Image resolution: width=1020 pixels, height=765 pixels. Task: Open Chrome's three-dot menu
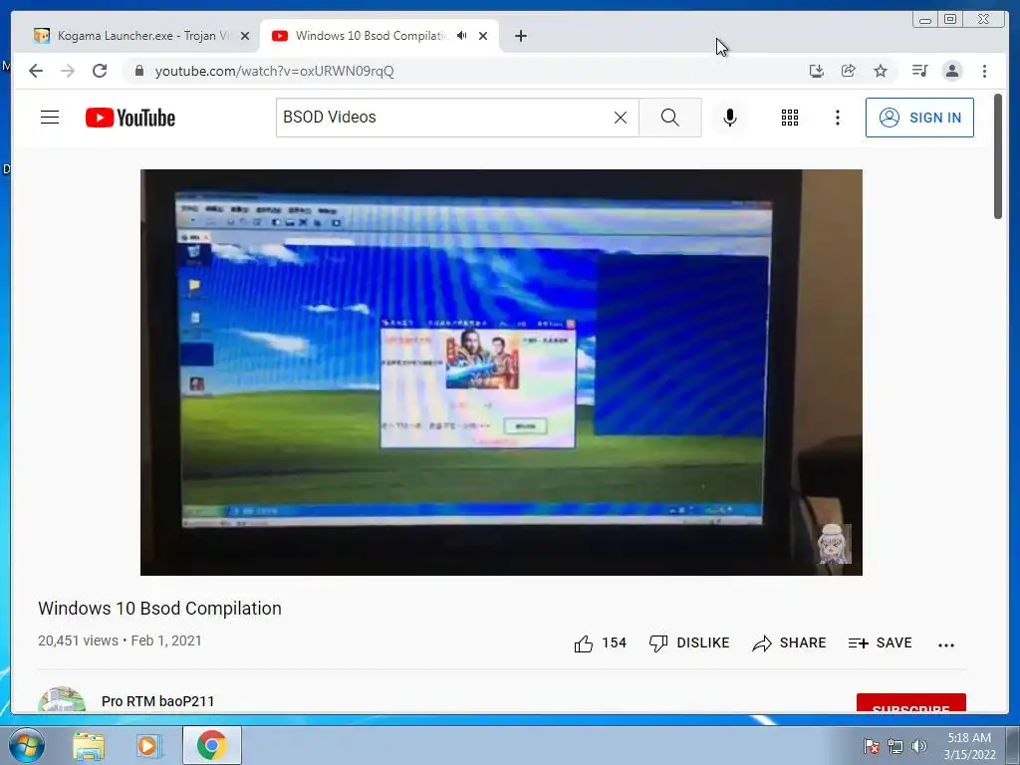point(984,71)
